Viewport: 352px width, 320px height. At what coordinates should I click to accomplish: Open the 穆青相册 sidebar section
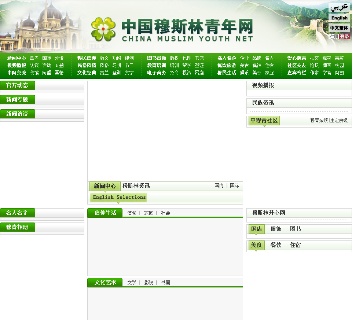[18, 227]
